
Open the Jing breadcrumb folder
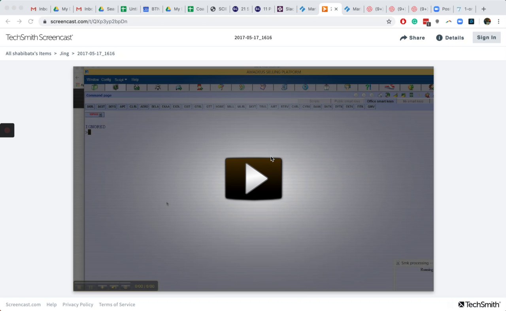[x=64, y=53]
